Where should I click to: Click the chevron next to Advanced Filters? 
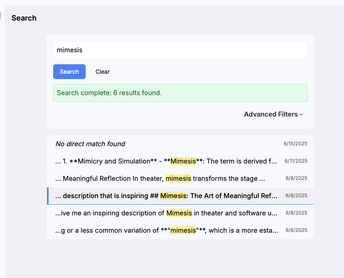pos(302,114)
